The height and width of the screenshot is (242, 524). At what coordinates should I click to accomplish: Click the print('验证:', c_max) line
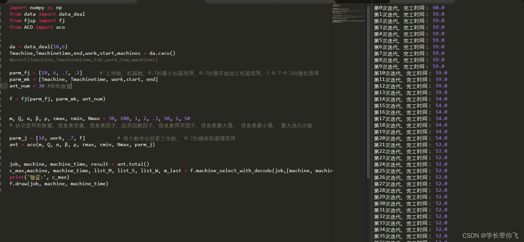tap(39, 177)
